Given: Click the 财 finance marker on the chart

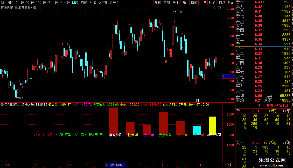Looking at the screenshot, I should pyautogui.click(x=197, y=100).
